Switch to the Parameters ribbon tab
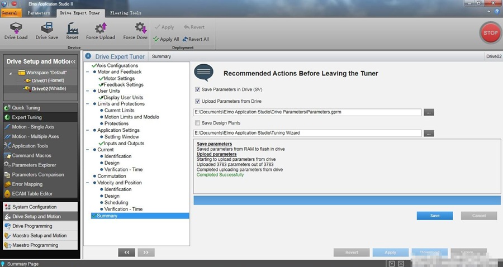This screenshot has width=503, height=267. pos(39,13)
